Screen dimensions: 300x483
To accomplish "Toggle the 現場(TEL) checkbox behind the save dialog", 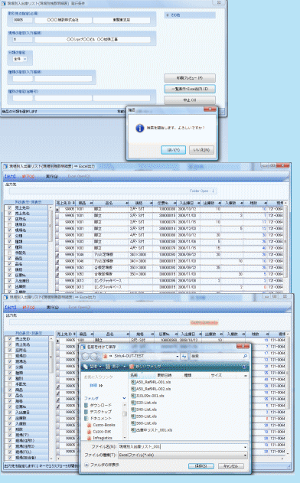I will point(10,452).
